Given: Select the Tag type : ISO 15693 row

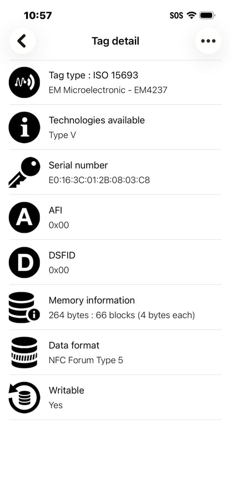Looking at the screenshot, I should click(x=115, y=82).
